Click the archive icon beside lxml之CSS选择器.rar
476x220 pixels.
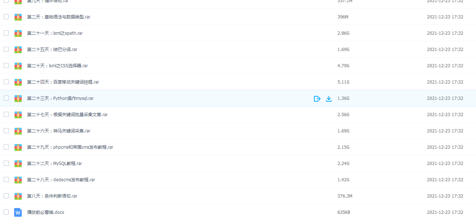point(18,66)
